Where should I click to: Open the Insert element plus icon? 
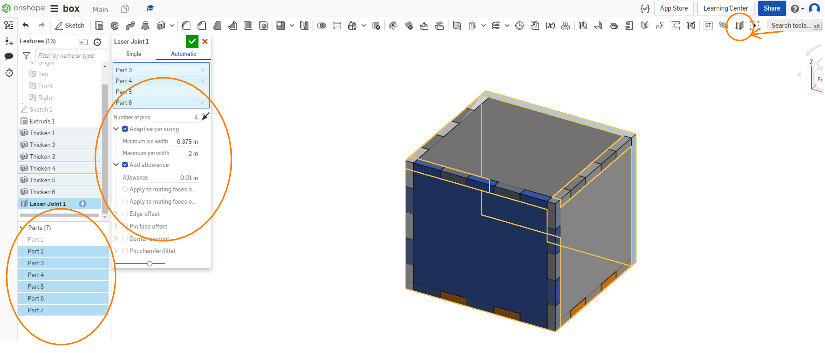[x=9, y=41]
